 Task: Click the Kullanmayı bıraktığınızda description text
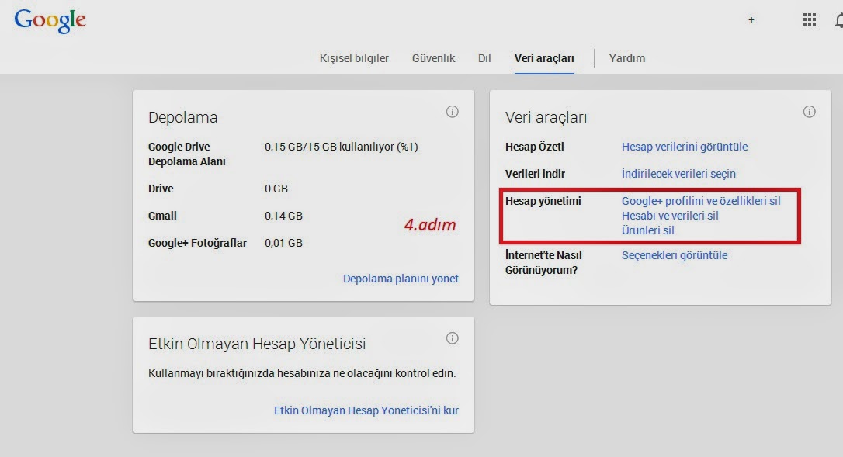tap(302, 373)
